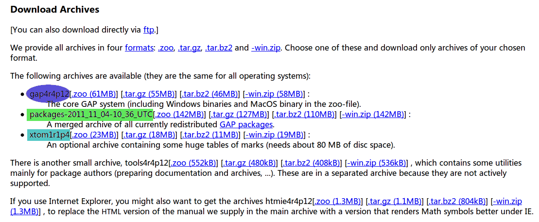539x222 pixels.
Task: Open the .zoo format description link
Action: point(166,48)
